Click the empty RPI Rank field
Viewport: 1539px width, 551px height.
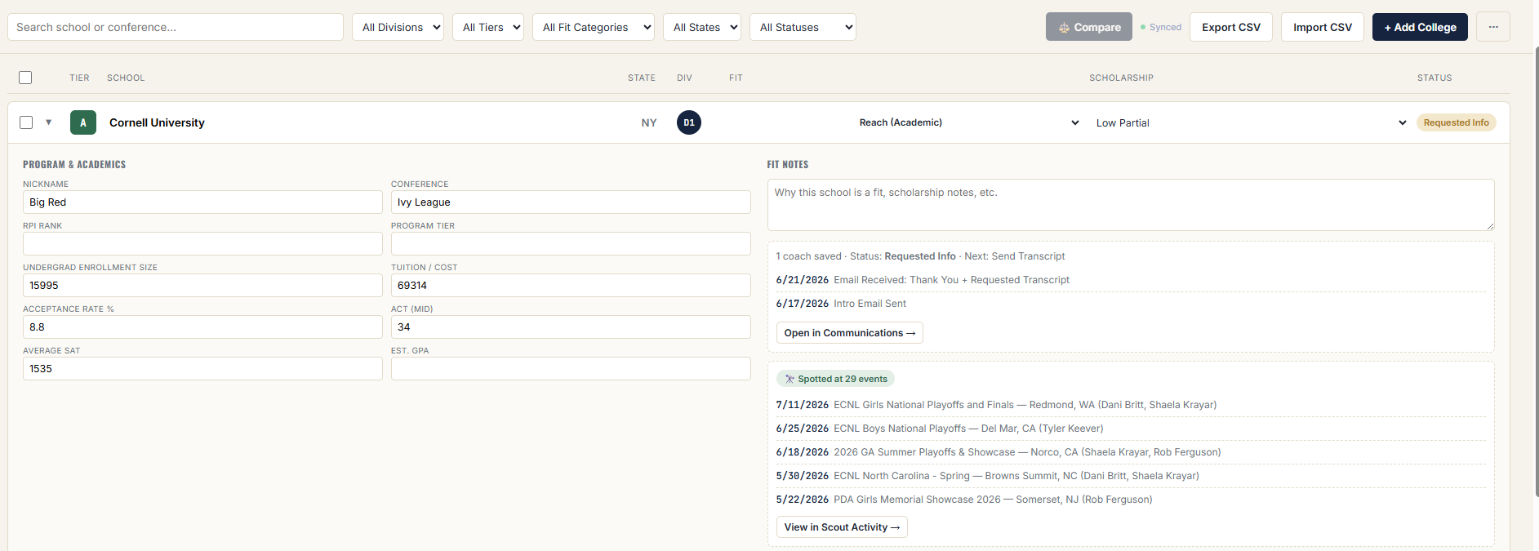point(202,244)
